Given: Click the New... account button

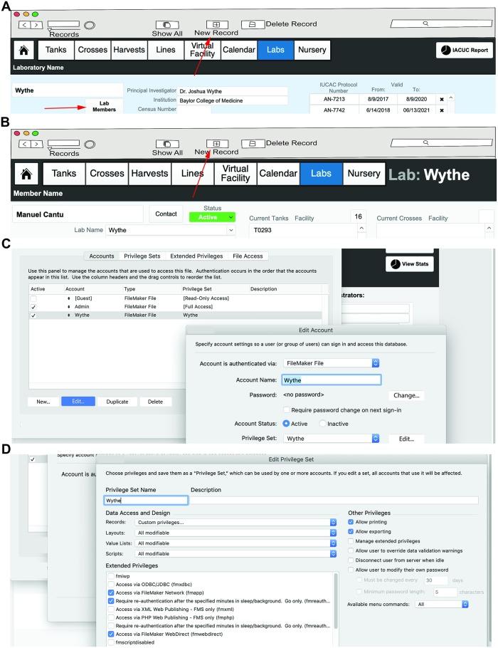Looking at the screenshot, I should pyautogui.click(x=43, y=402).
